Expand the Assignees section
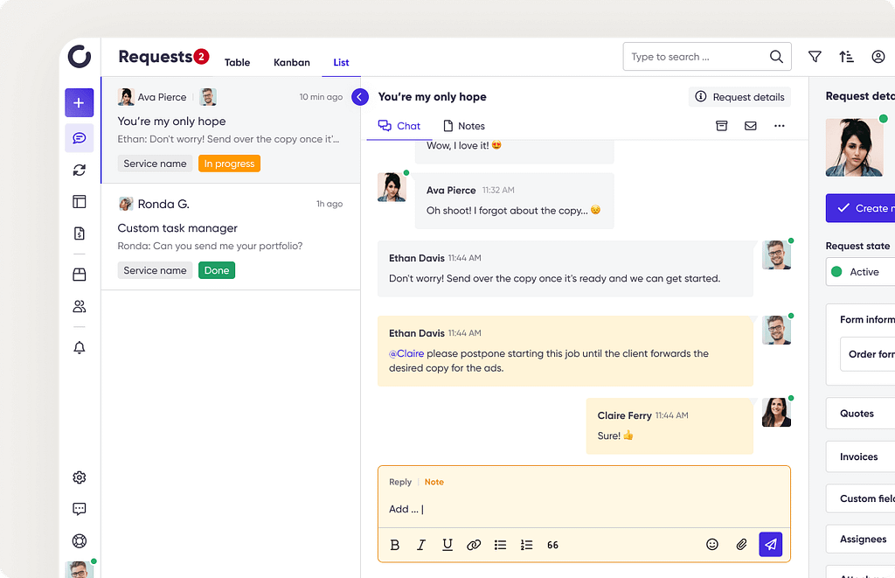Viewport: 895px width, 578px height. pyautogui.click(x=861, y=540)
